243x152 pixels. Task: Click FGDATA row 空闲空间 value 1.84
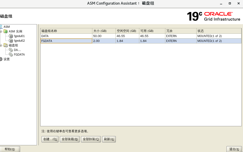coord(127,41)
